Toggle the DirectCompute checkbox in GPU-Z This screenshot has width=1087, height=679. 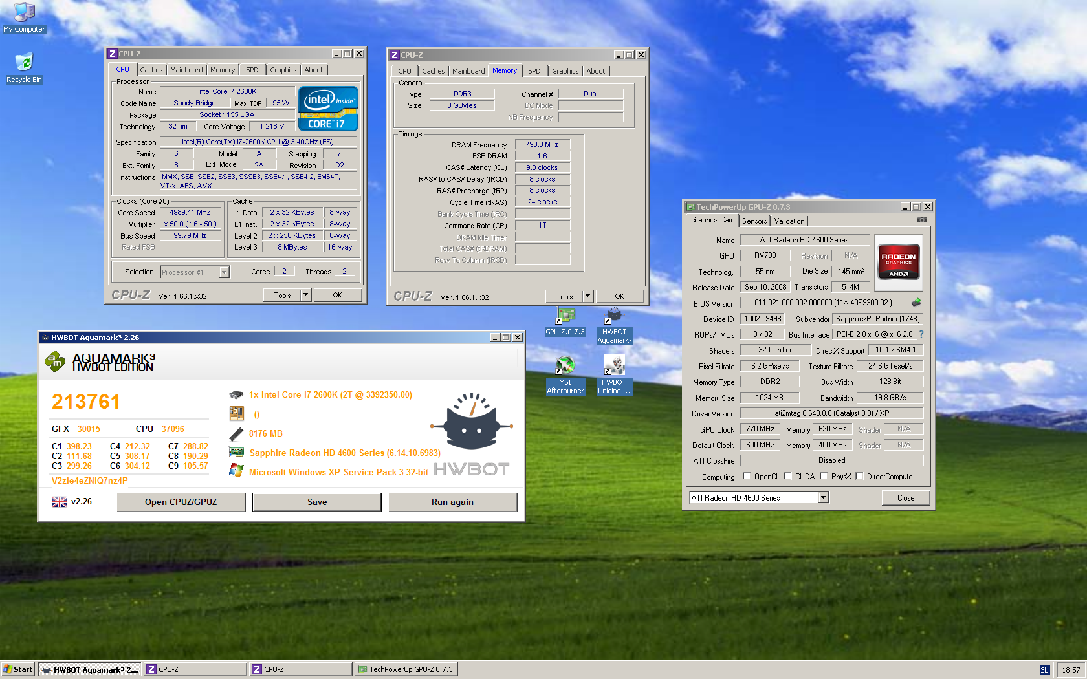[x=860, y=477]
